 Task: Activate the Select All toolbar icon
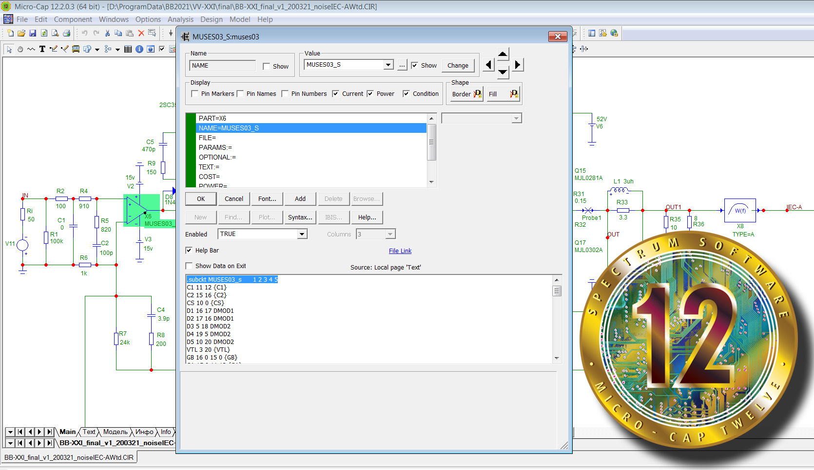pyautogui.click(x=152, y=33)
